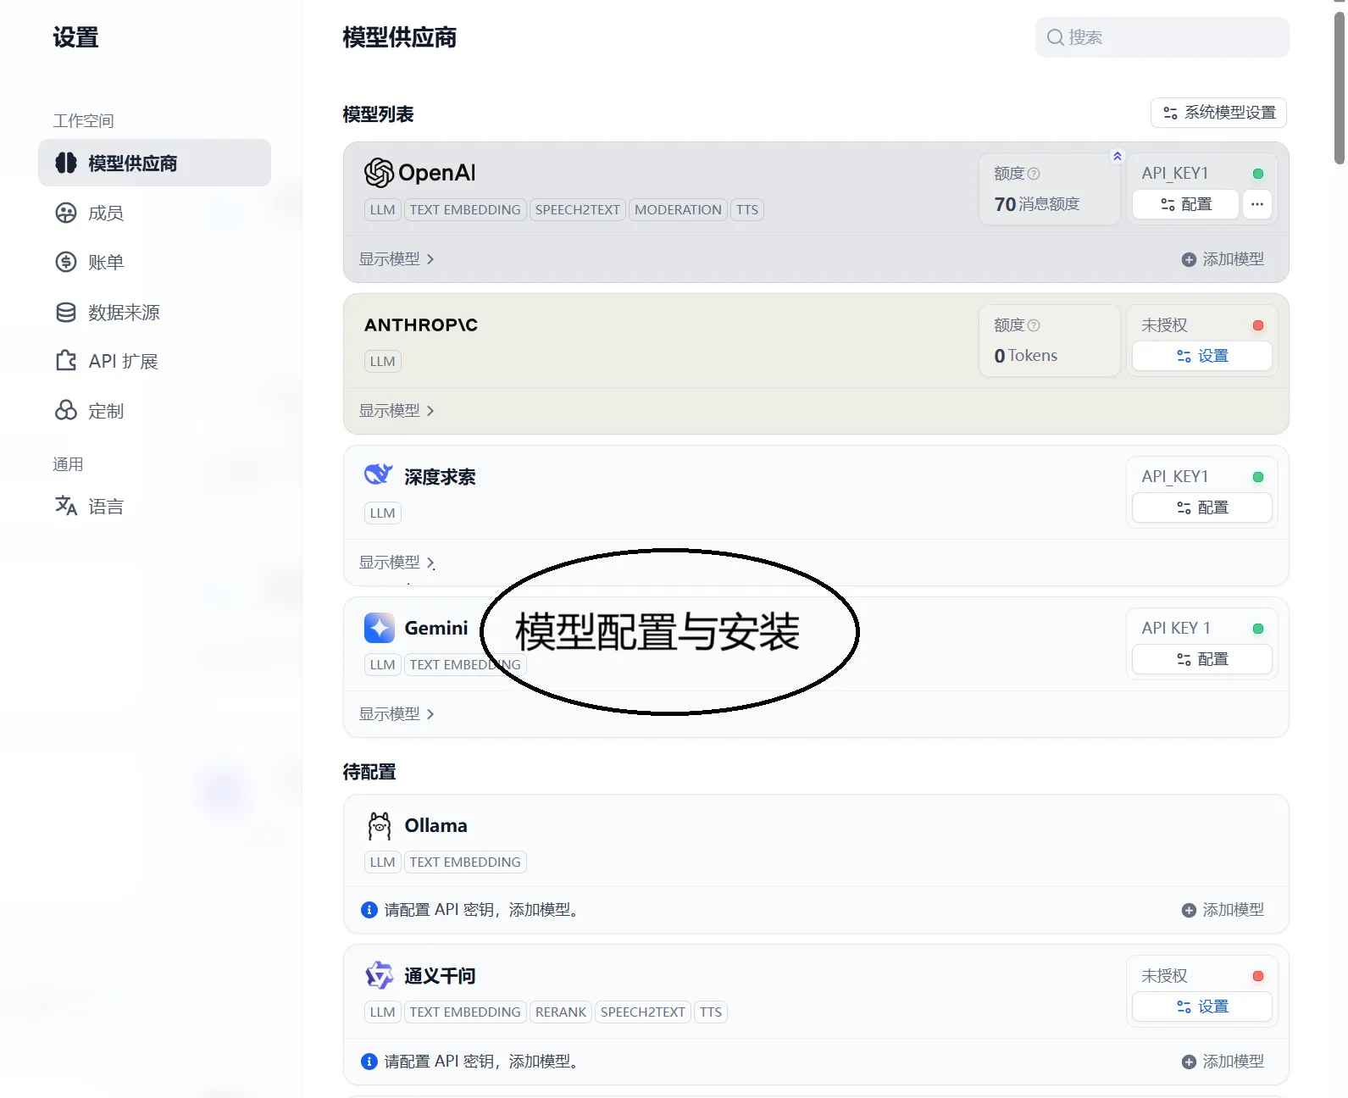Viewport: 1348px width, 1098px height.
Task: Click the 深度求索 配置 button
Action: pyautogui.click(x=1202, y=507)
